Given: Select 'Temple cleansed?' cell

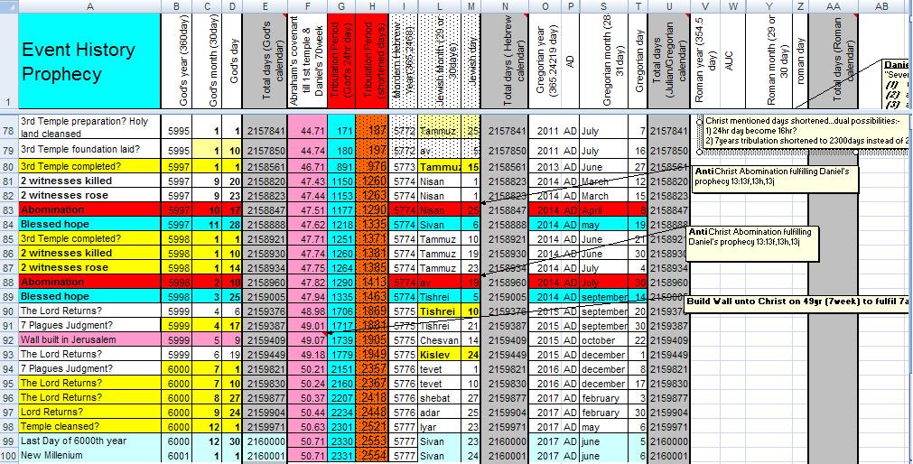Looking at the screenshot, I should click(x=89, y=426).
